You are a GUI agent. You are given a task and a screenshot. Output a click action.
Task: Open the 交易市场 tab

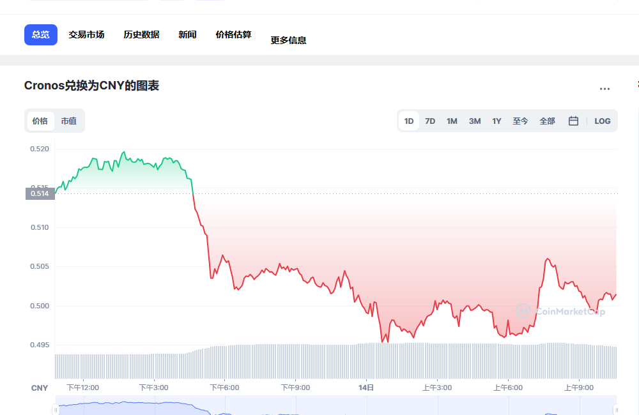86,34
